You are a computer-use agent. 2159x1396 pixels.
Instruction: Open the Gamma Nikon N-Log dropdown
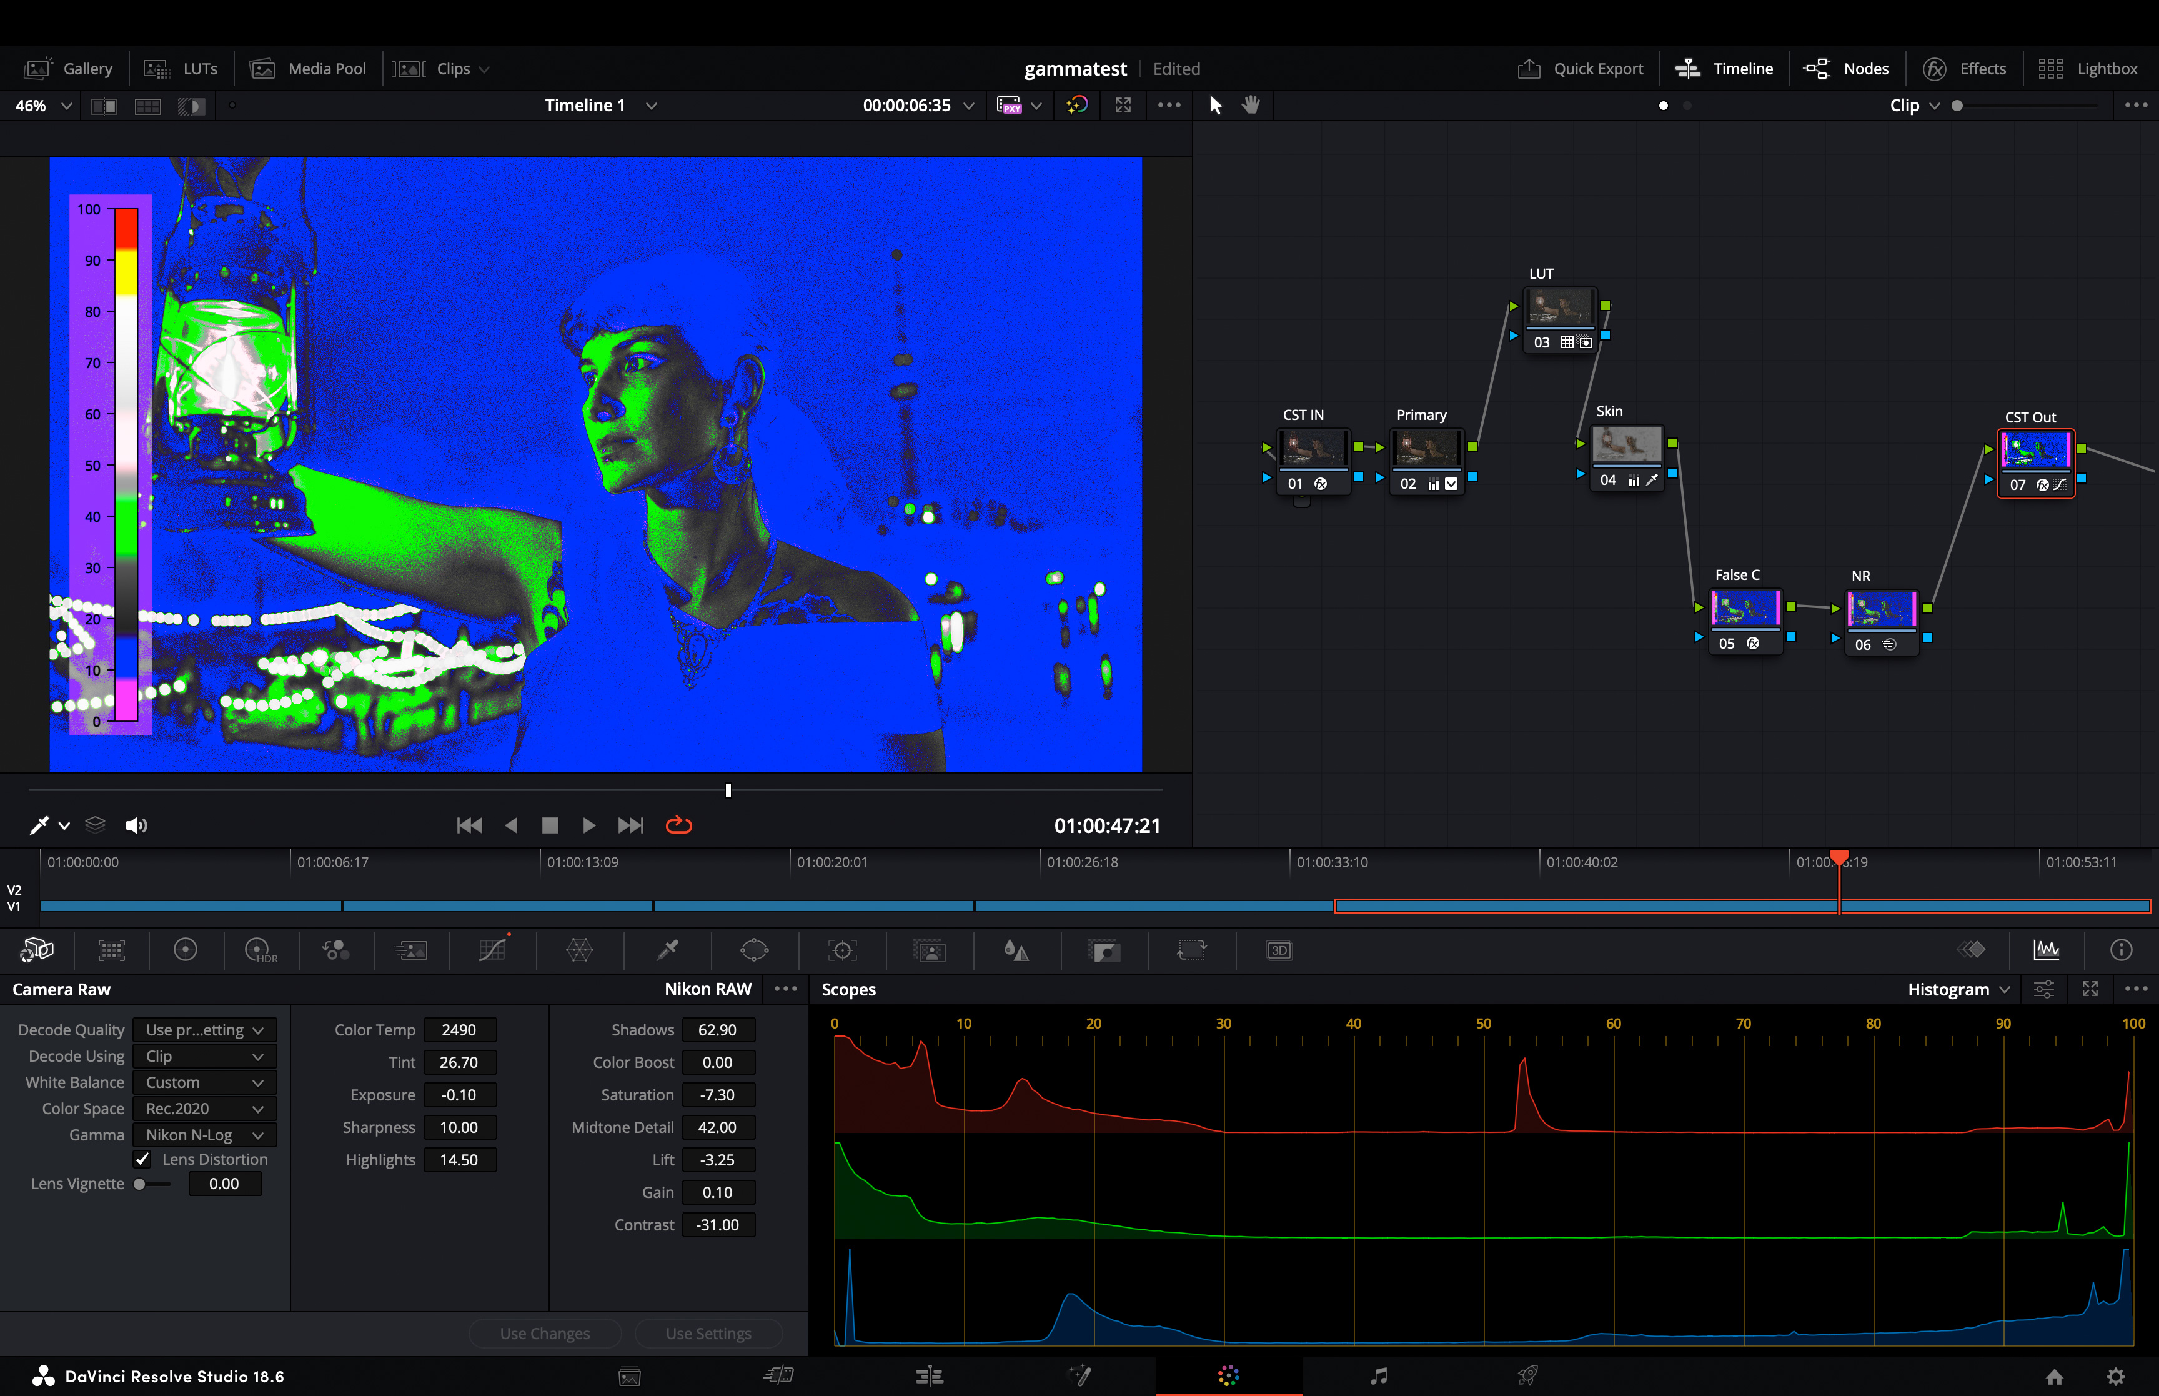[205, 1135]
